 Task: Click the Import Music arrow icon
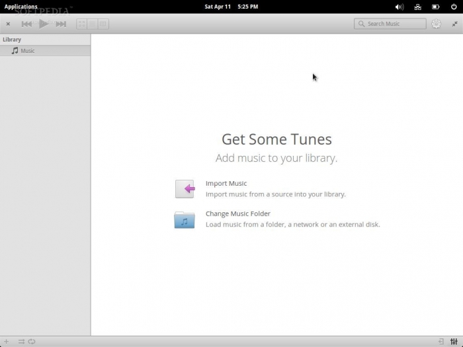click(x=185, y=189)
